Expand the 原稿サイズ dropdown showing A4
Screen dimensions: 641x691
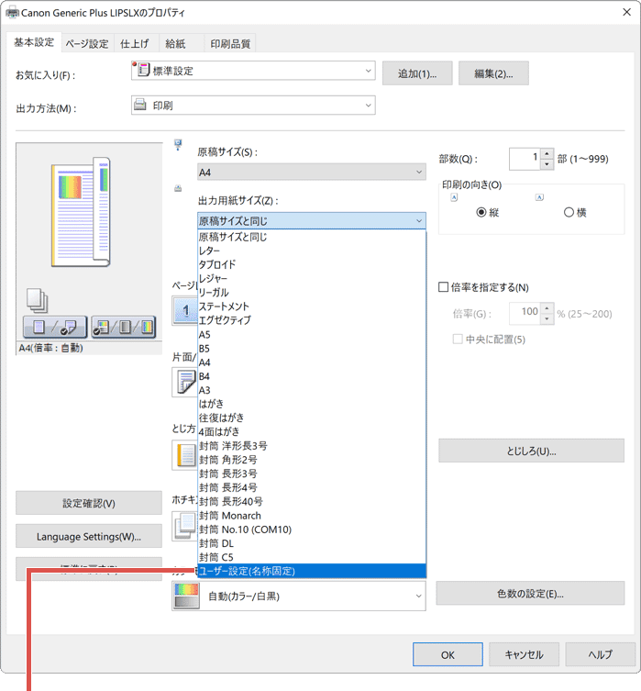point(311,172)
